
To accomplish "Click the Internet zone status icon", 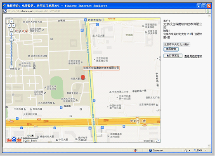I will pos(151,150).
